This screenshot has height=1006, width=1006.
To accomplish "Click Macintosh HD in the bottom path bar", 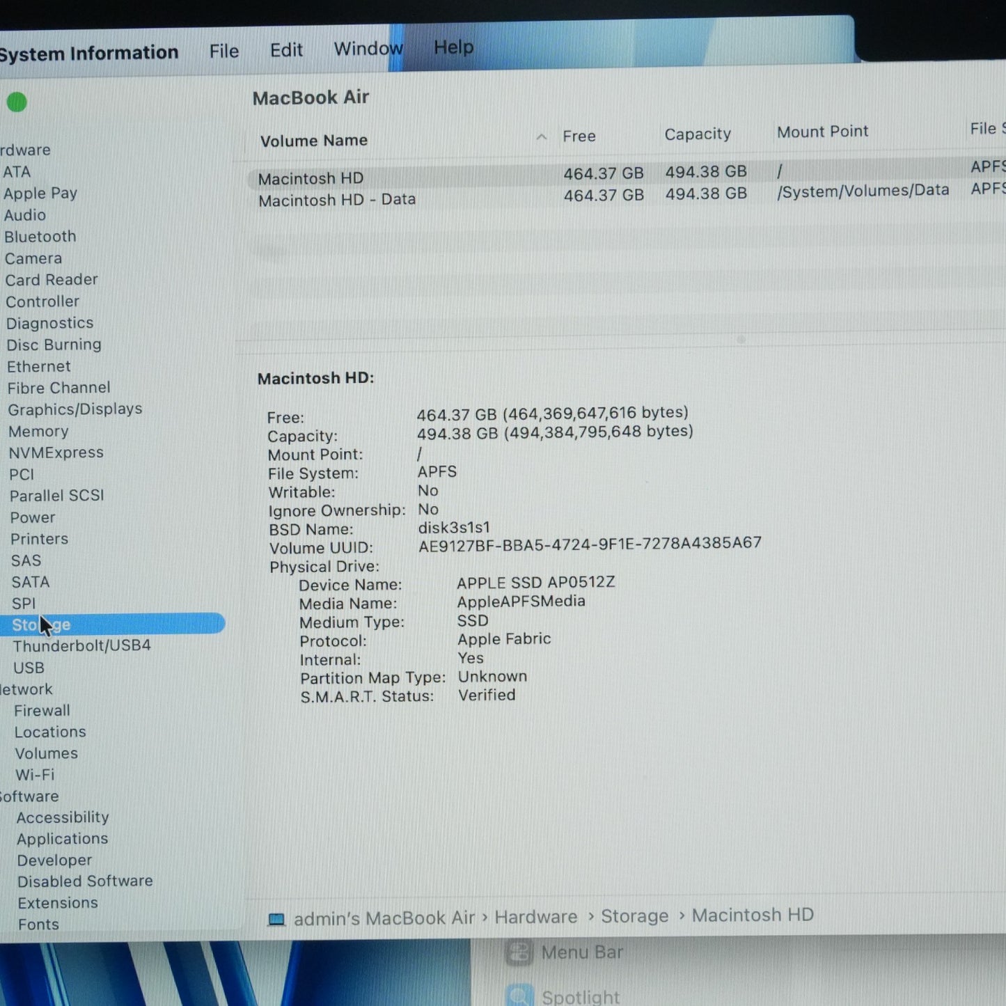I will click(753, 915).
